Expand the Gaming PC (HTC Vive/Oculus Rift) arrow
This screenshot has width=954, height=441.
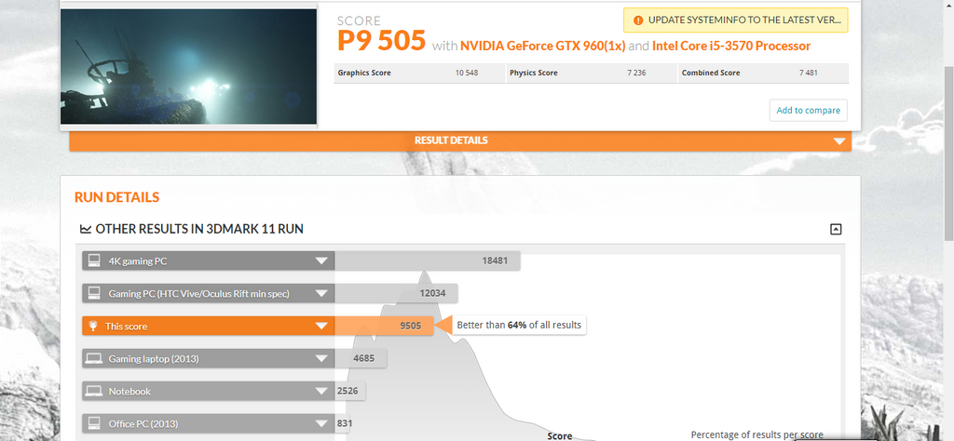(x=321, y=294)
